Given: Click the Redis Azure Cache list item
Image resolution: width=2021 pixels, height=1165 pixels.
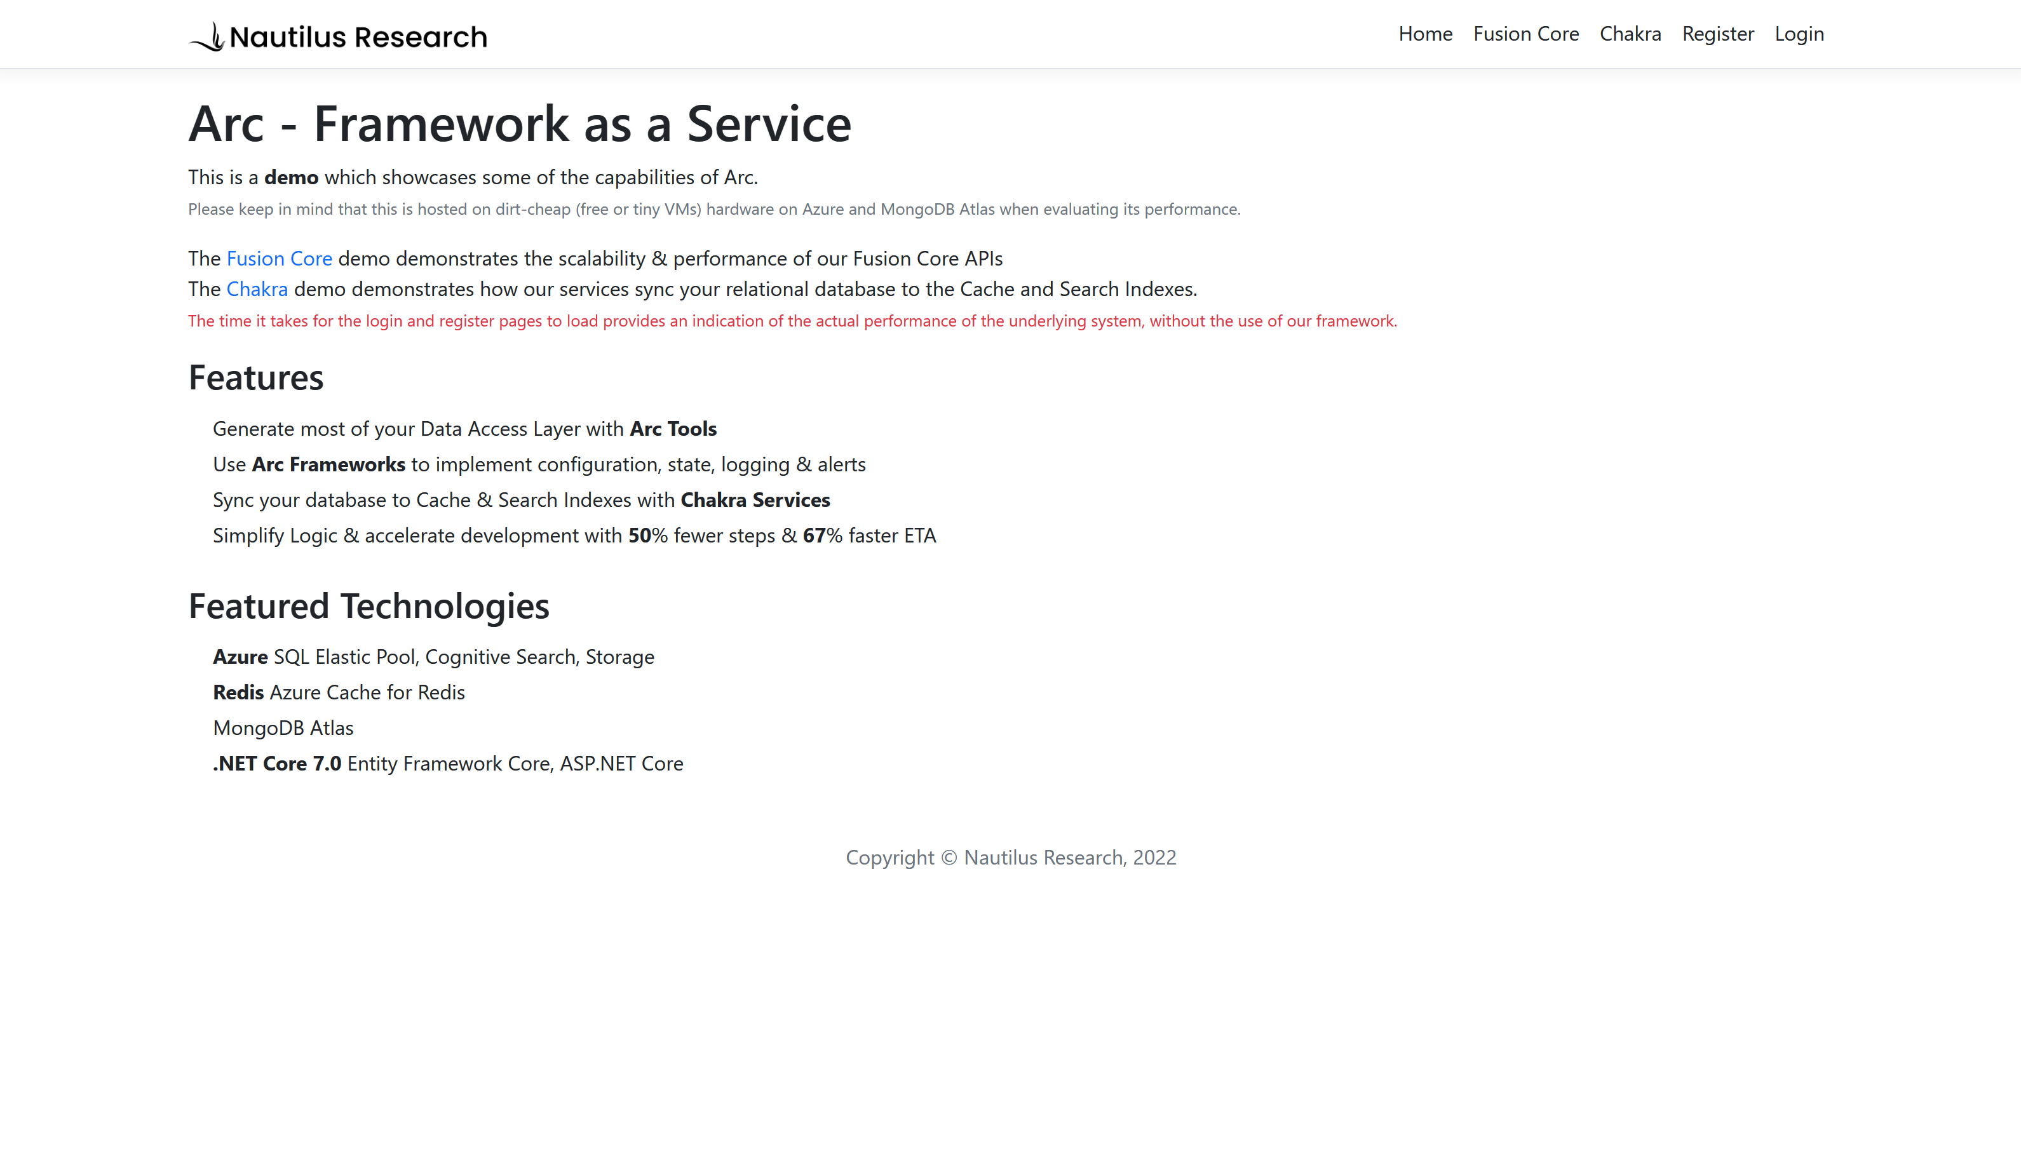Looking at the screenshot, I should click(x=339, y=692).
